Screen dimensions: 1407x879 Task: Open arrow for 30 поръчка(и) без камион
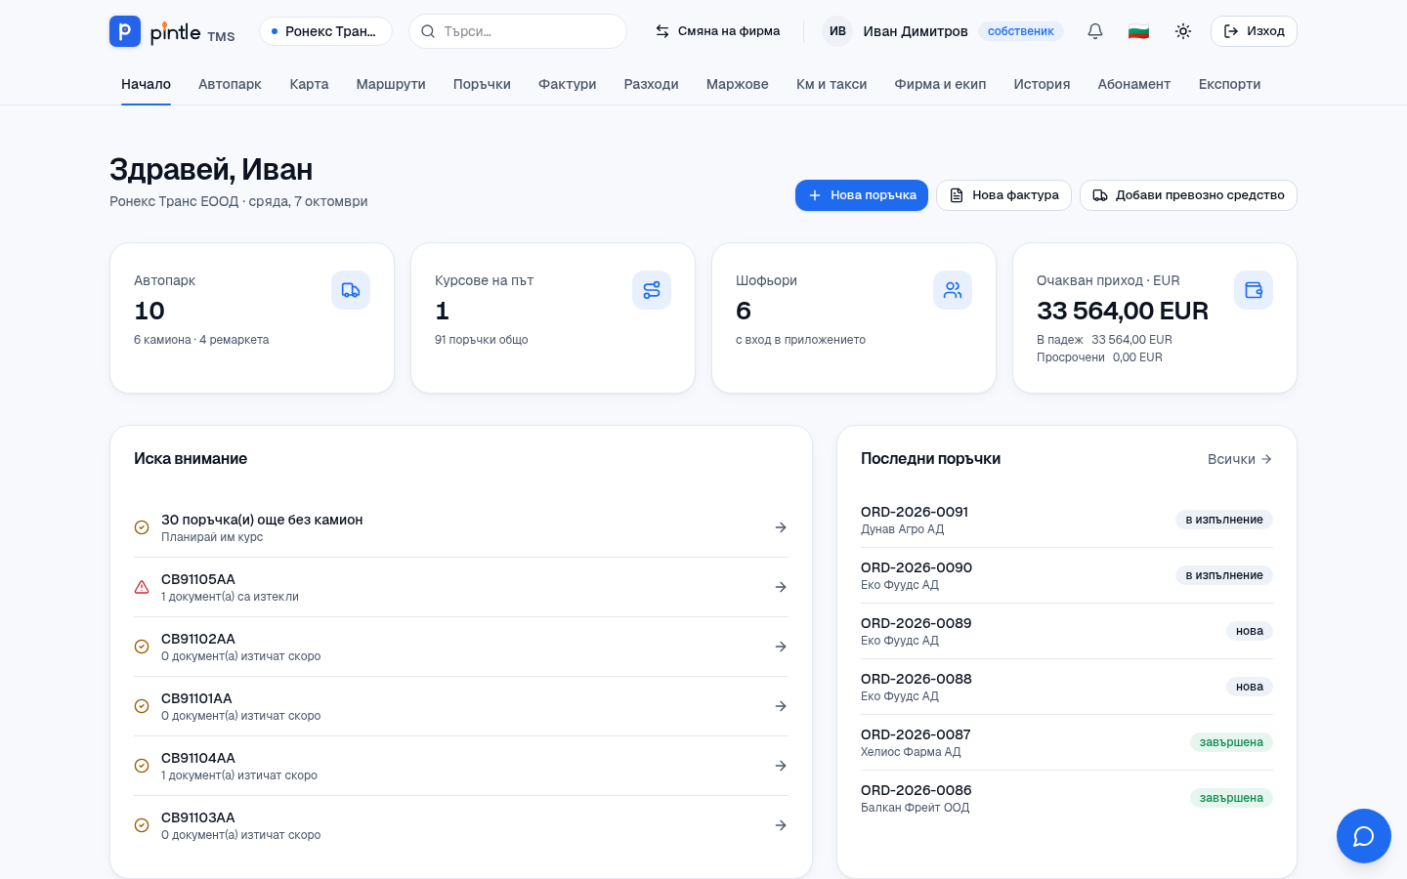pos(781,527)
